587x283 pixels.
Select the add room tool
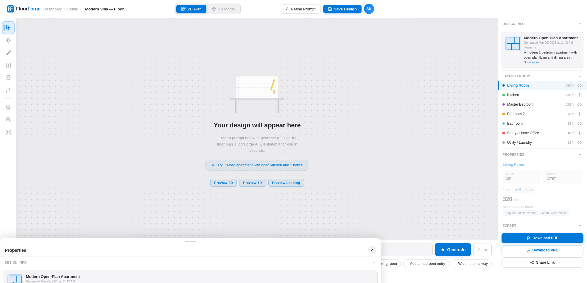point(8,65)
